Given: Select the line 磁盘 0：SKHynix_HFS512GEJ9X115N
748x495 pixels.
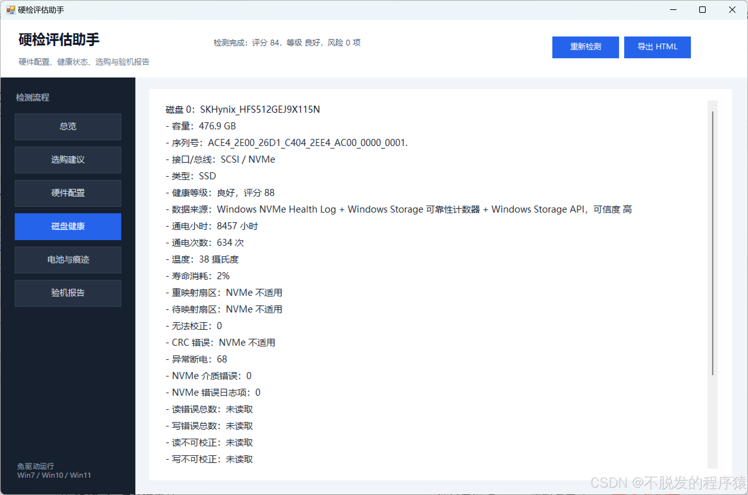Looking at the screenshot, I should (x=243, y=110).
